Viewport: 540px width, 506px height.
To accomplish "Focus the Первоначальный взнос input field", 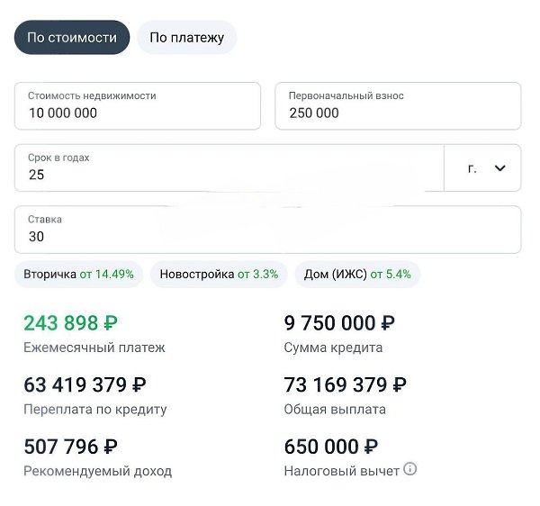I will point(397,106).
